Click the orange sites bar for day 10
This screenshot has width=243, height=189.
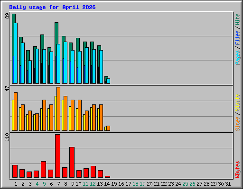(x=80, y=115)
